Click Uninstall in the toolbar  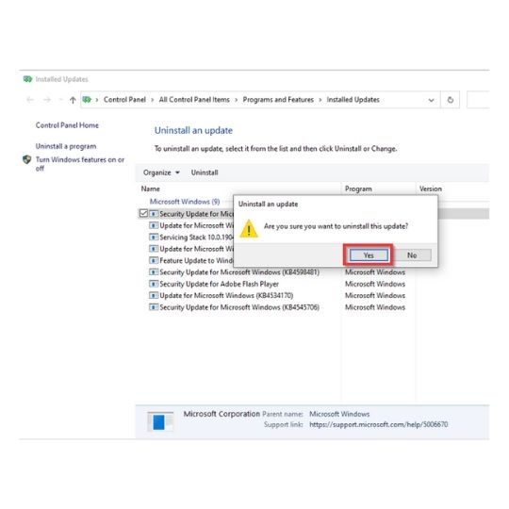point(205,172)
